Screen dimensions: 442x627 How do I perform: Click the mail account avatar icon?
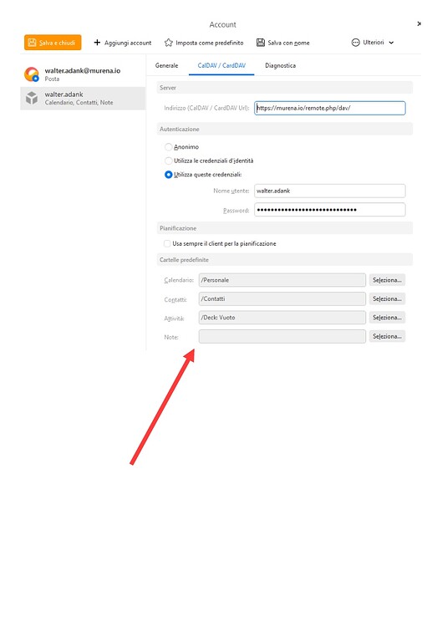pyautogui.click(x=32, y=74)
